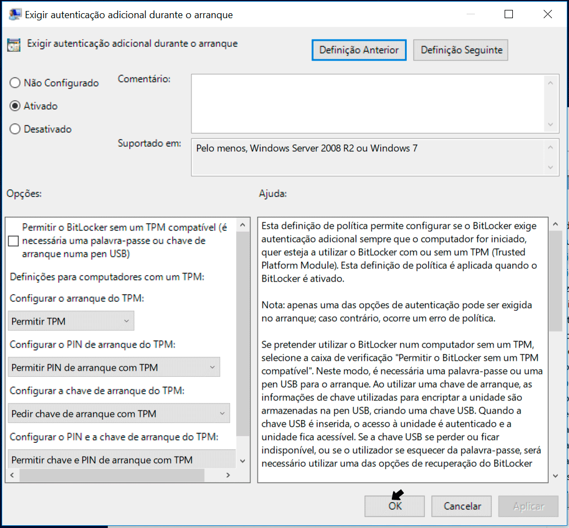Click the Opções horizontal scroll left arrow
The image size is (569, 528).
click(x=12, y=475)
